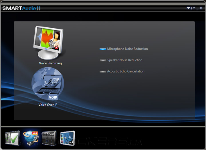Click the Microphone Noise Reduction text

point(127,49)
